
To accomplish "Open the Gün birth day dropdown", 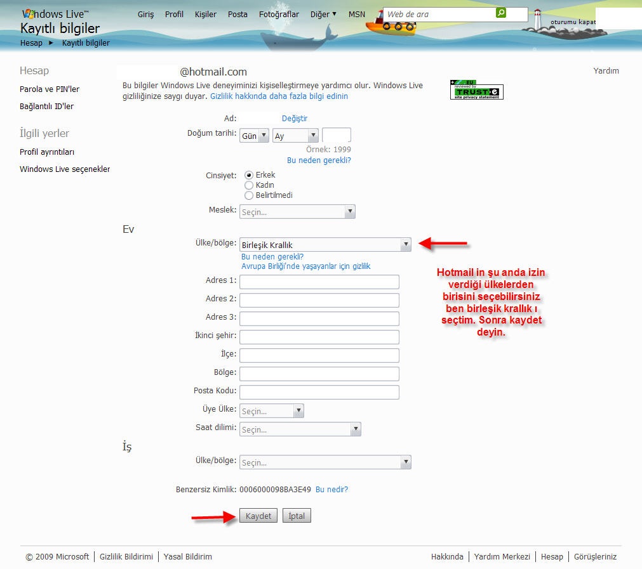I will click(x=254, y=135).
